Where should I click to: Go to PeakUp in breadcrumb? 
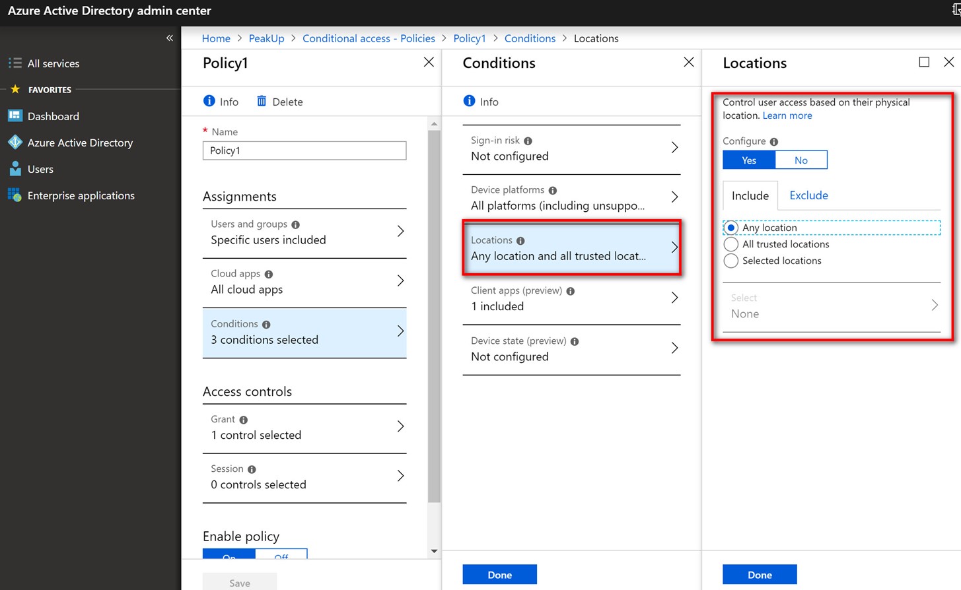click(x=266, y=38)
